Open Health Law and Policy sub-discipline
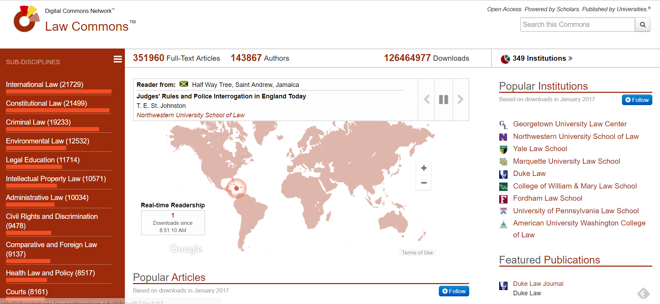The width and height of the screenshot is (660, 304). (51, 273)
